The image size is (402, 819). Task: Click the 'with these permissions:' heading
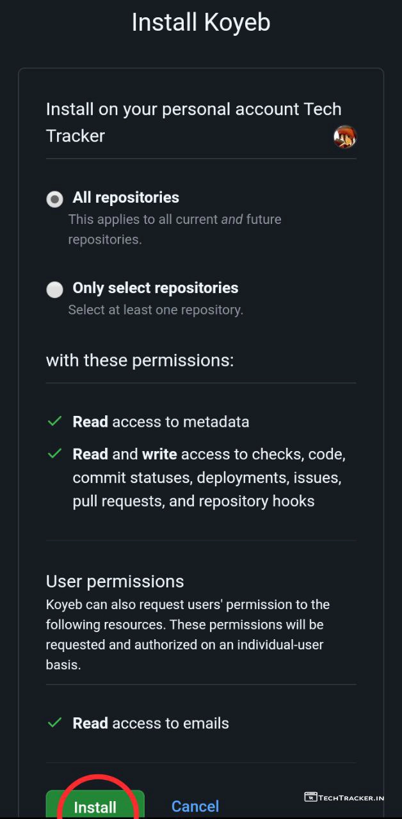[140, 360]
